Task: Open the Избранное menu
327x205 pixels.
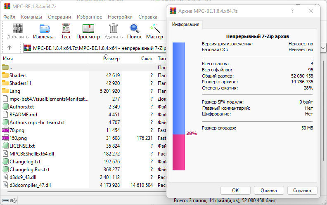Action: [x=90, y=17]
